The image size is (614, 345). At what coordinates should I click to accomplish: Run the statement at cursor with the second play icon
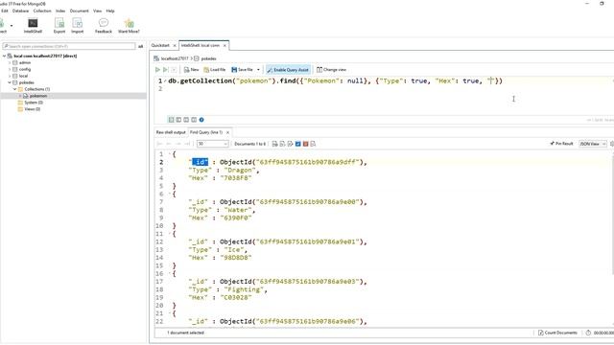[x=165, y=70]
